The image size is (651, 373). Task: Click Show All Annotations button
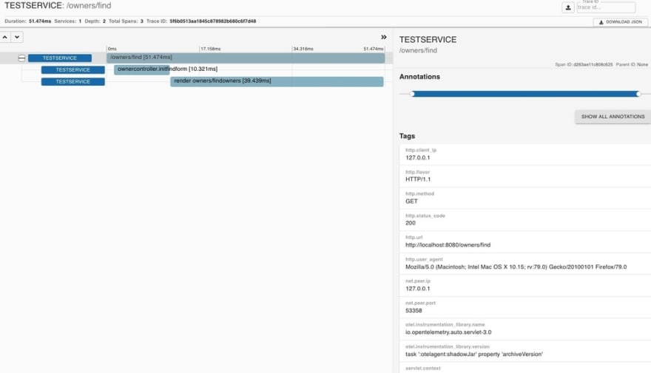(x=613, y=117)
